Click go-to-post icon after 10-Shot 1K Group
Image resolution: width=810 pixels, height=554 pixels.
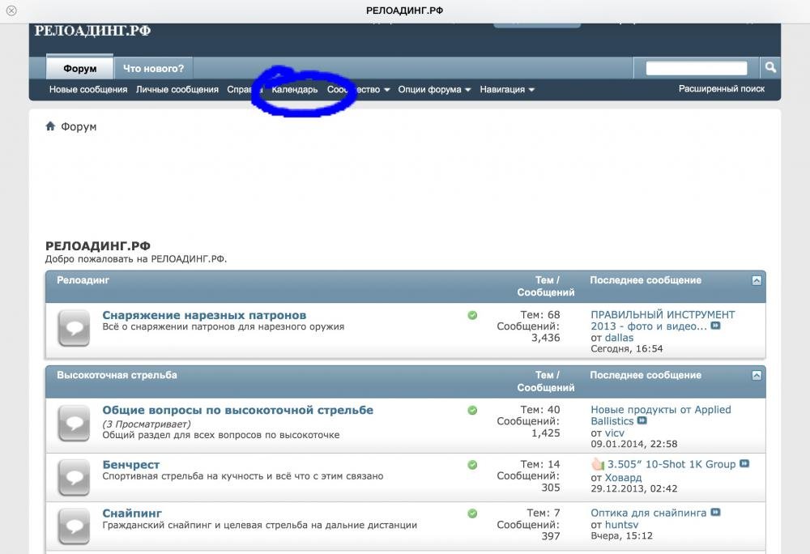click(744, 464)
